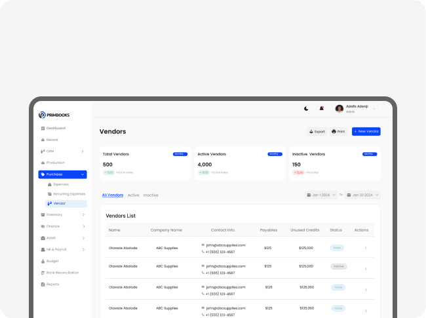Click Inactive status badge in second row
Viewport: 426px width, 318px height.
tap(339, 266)
